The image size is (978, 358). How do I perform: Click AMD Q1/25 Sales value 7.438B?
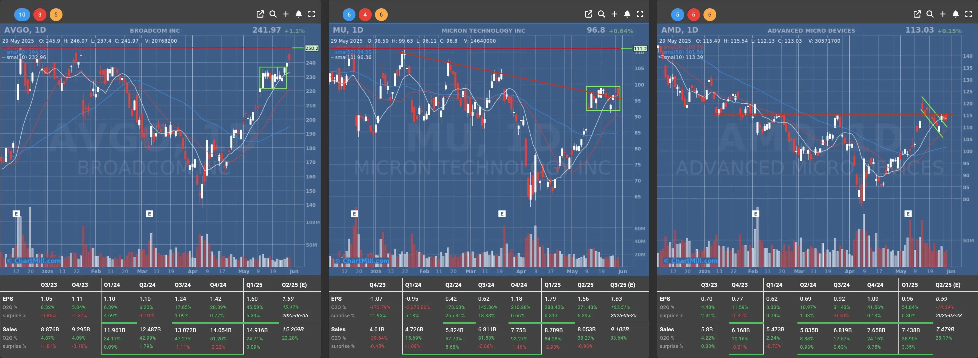click(x=911, y=330)
